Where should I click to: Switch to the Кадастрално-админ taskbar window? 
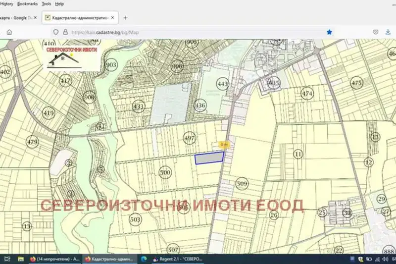pos(109,259)
